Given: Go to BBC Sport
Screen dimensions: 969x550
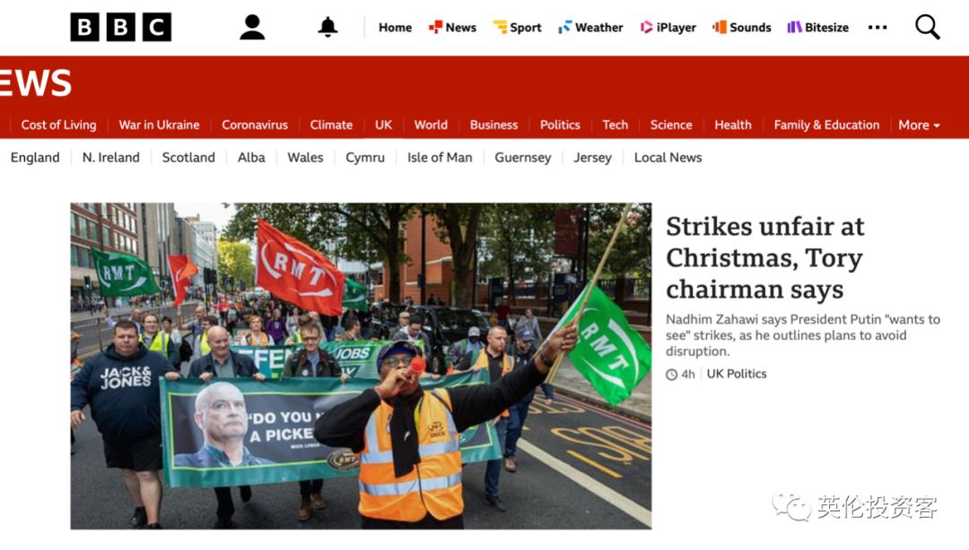Looking at the screenshot, I should coord(518,27).
